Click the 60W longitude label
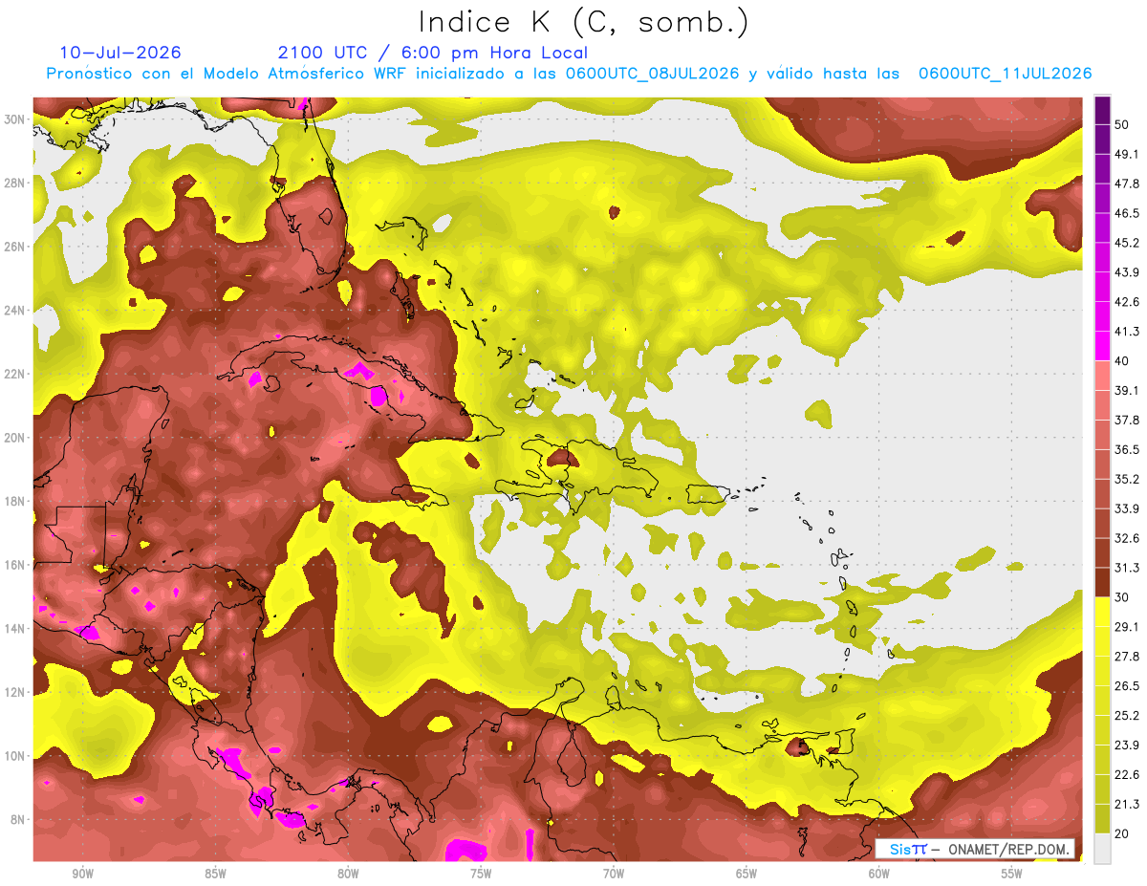Screen dimensions: 1147x886 point(879,874)
